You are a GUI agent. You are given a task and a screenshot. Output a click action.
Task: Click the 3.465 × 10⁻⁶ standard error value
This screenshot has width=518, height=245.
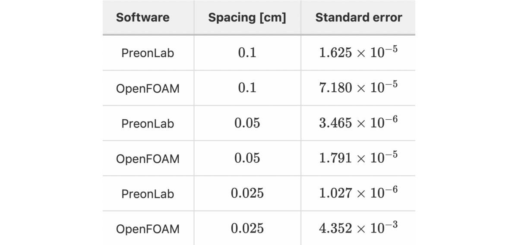[x=358, y=123]
